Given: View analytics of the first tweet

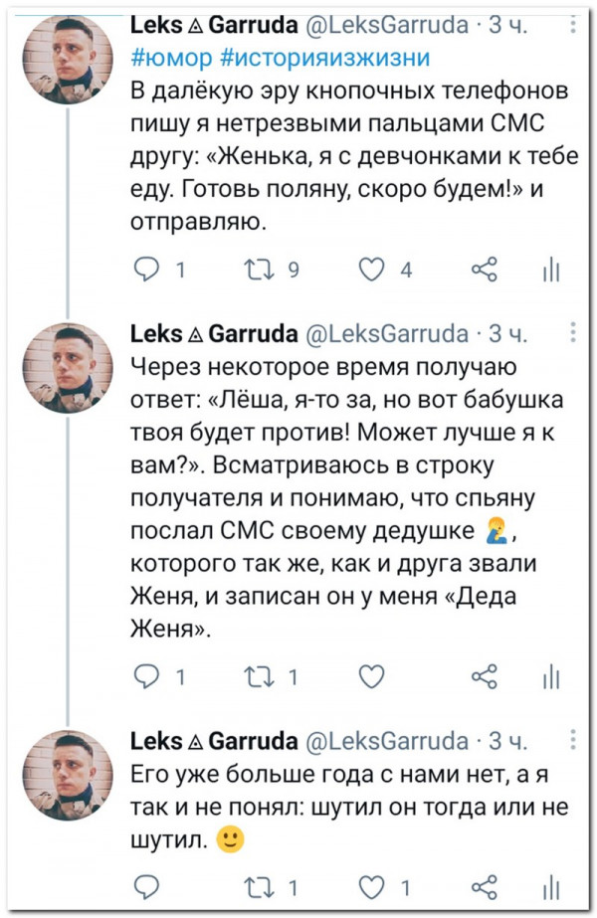Looking at the screenshot, I should 552,267.
